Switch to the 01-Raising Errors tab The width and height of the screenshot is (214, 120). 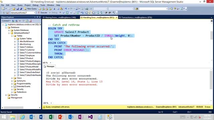click(59, 17)
